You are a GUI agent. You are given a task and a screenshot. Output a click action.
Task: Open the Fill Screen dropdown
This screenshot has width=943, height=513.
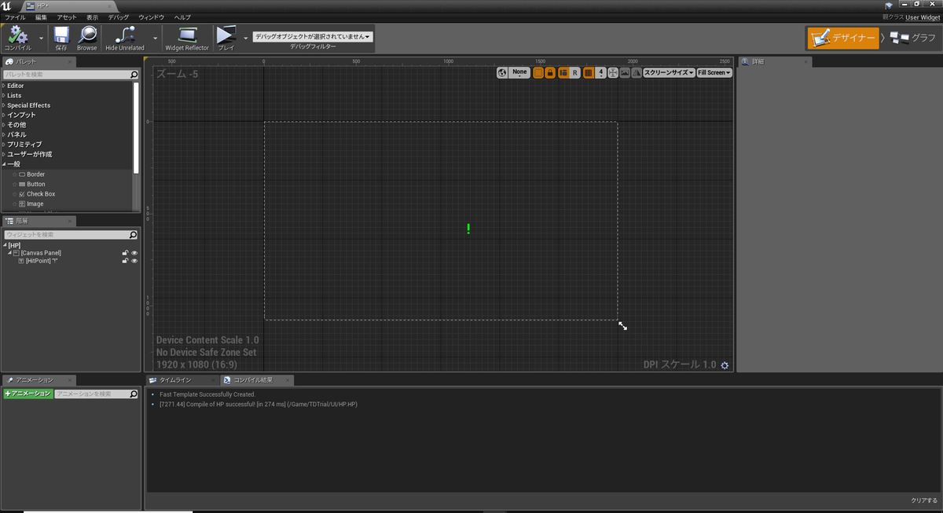click(x=714, y=72)
